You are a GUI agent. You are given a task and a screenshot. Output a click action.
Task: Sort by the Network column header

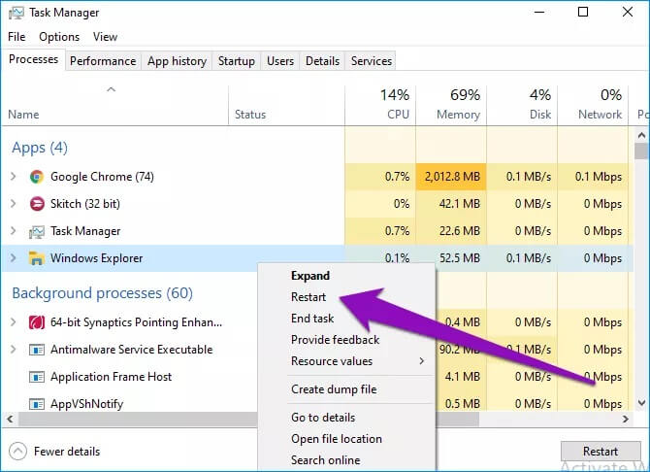[593, 104]
